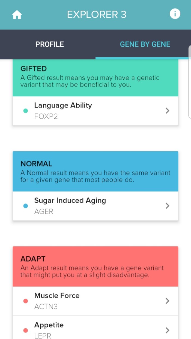Open the Appetite row chevron
This screenshot has height=339, width=191.
pyautogui.click(x=168, y=330)
